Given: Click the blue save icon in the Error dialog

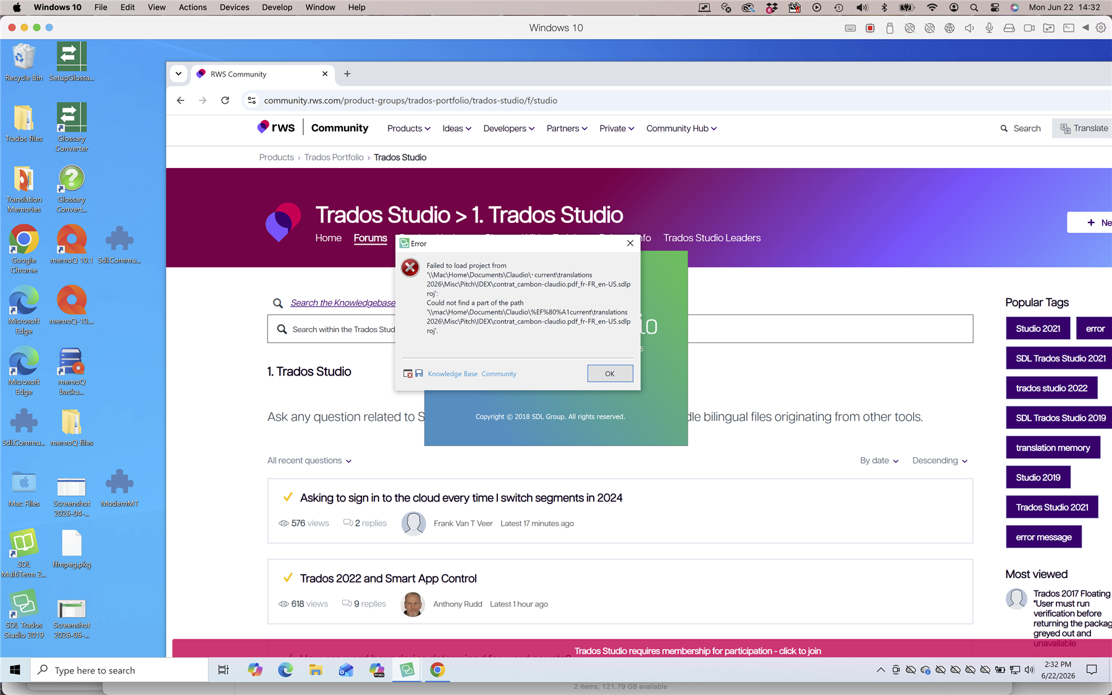Looking at the screenshot, I should [419, 374].
